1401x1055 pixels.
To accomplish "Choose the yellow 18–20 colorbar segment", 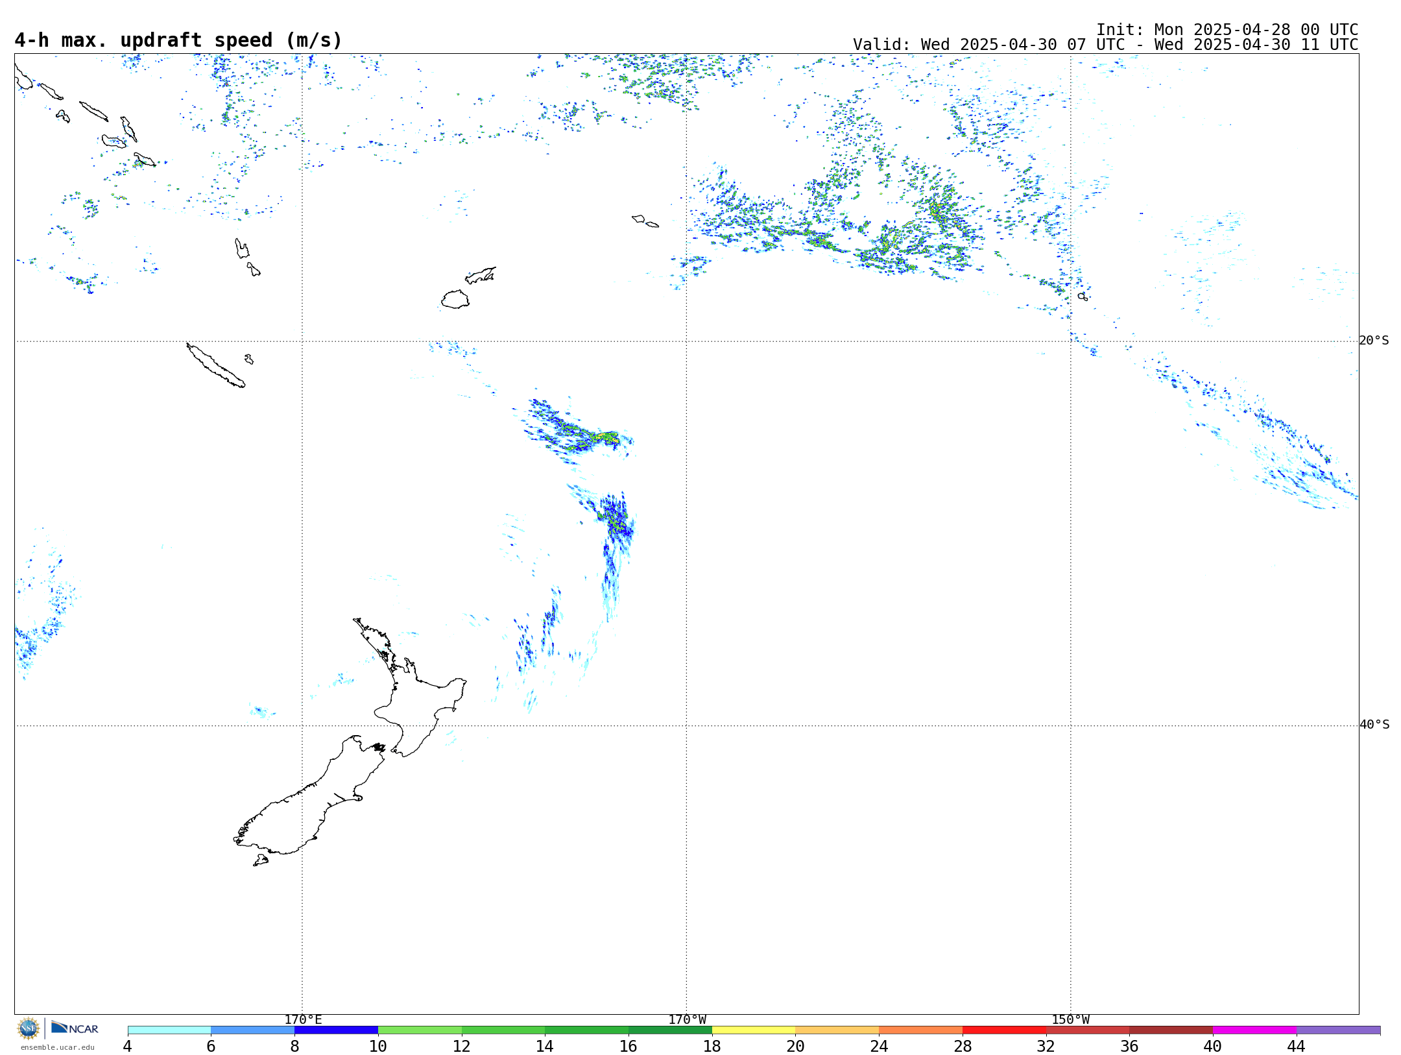I will (x=754, y=1030).
